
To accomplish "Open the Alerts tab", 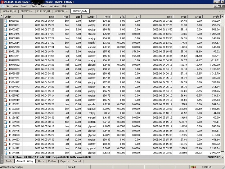I will (x=41, y=161).
